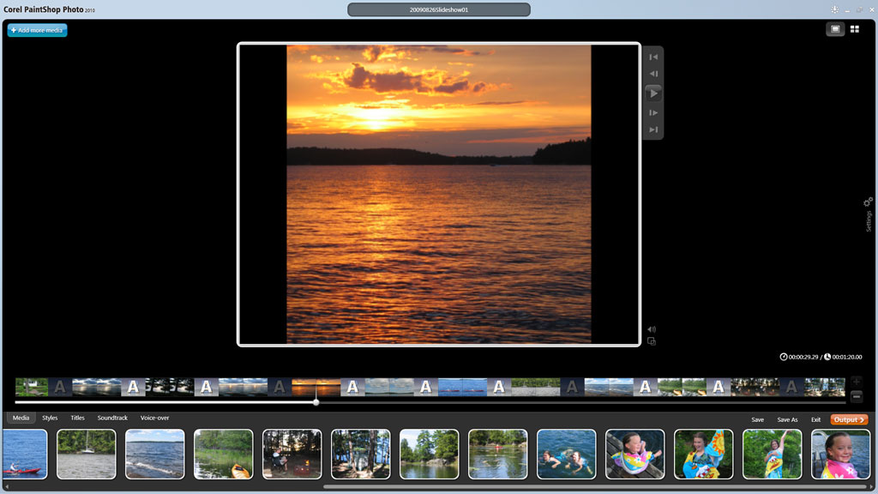Click the timeline position scrubber handle
The image size is (878, 494).
click(316, 401)
